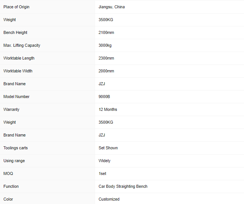Image resolution: width=244 pixels, height=204 pixels.
Task: Select the 2000mm worktable width value
Action: click(x=106, y=71)
